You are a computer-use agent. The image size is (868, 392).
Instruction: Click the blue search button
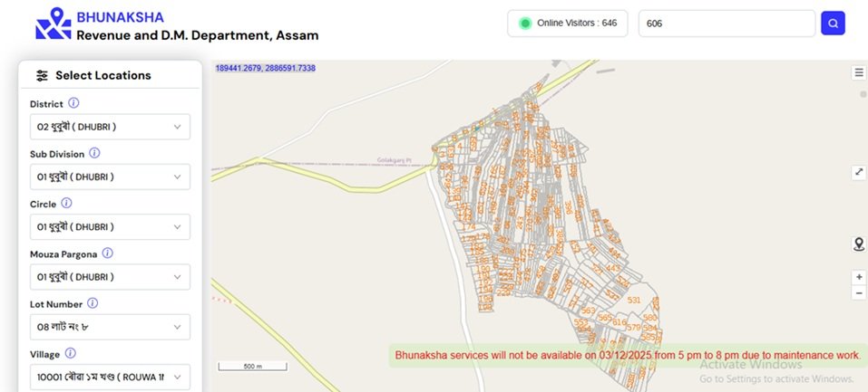[x=833, y=24]
